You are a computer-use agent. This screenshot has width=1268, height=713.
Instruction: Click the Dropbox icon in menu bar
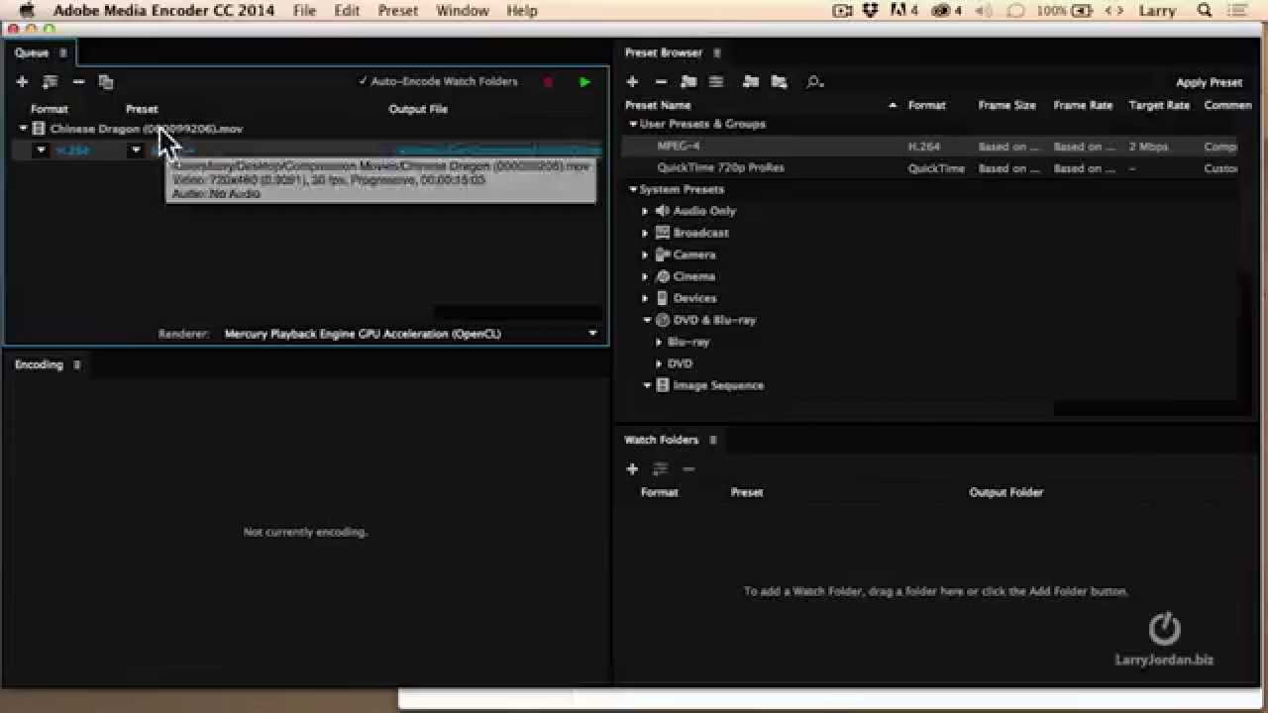(871, 11)
